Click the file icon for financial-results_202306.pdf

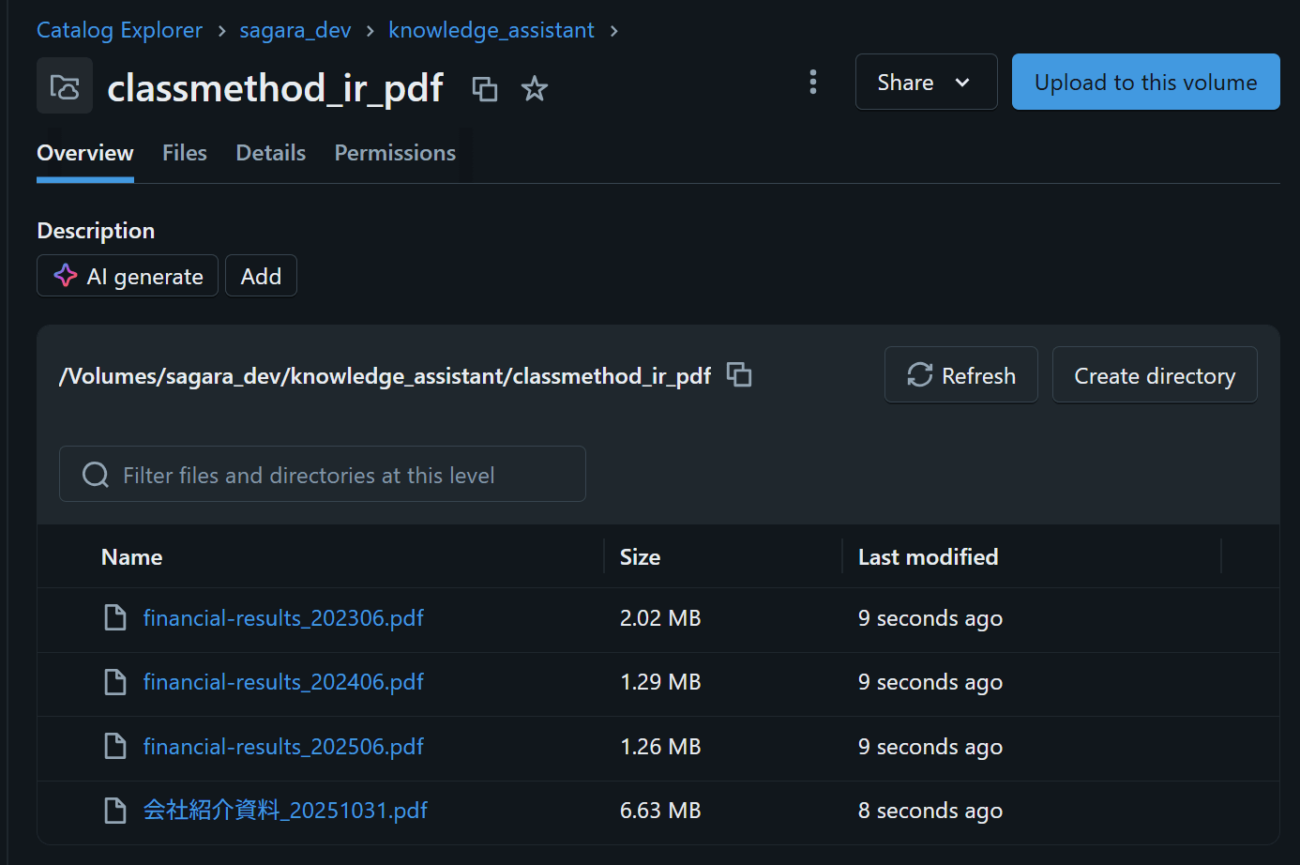[x=115, y=618]
